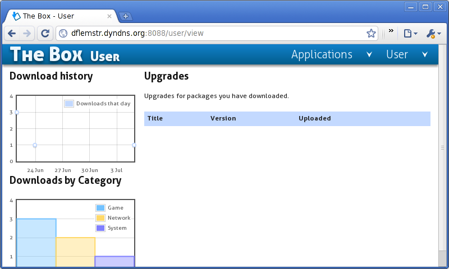This screenshot has width=449, height=269.
Task: Sort upgrades by Title column
Action: [x=155, y=118]
